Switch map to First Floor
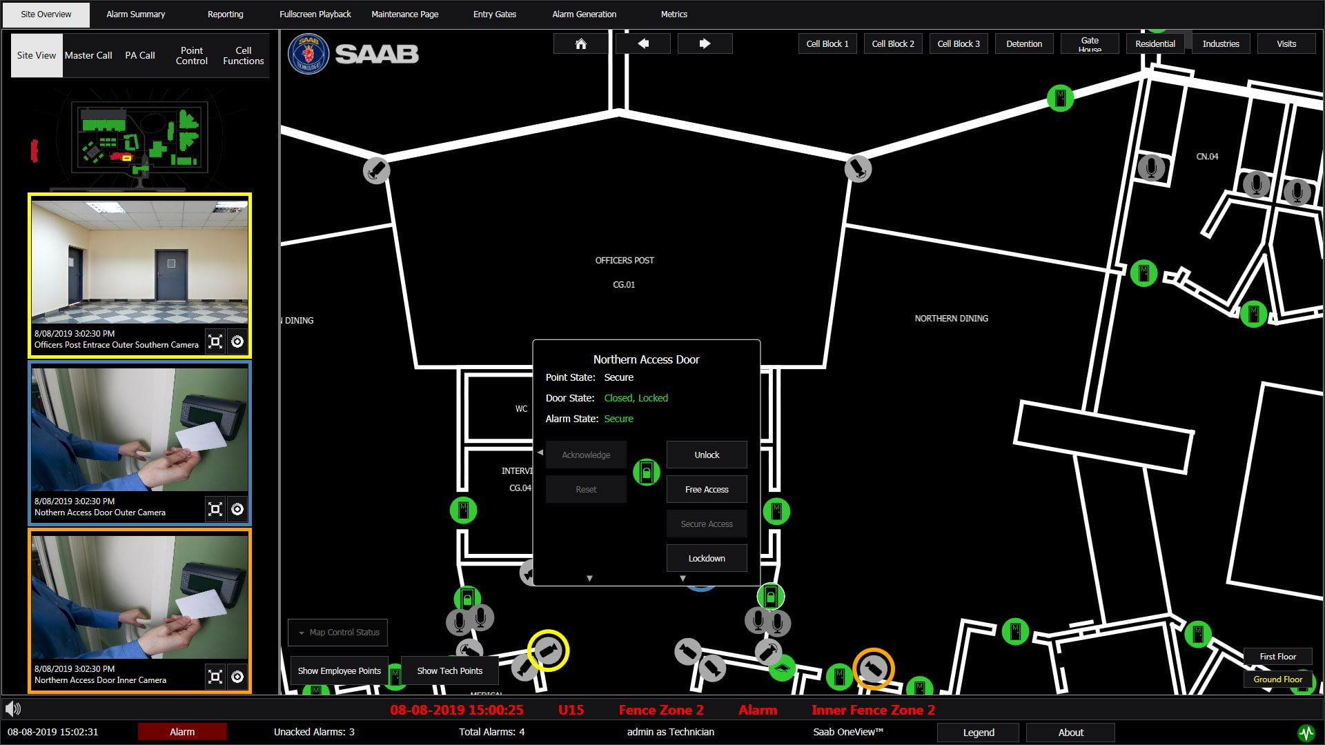This screenshot has width=1325, height=745. pyautogui.click(x=1277, y=657)
